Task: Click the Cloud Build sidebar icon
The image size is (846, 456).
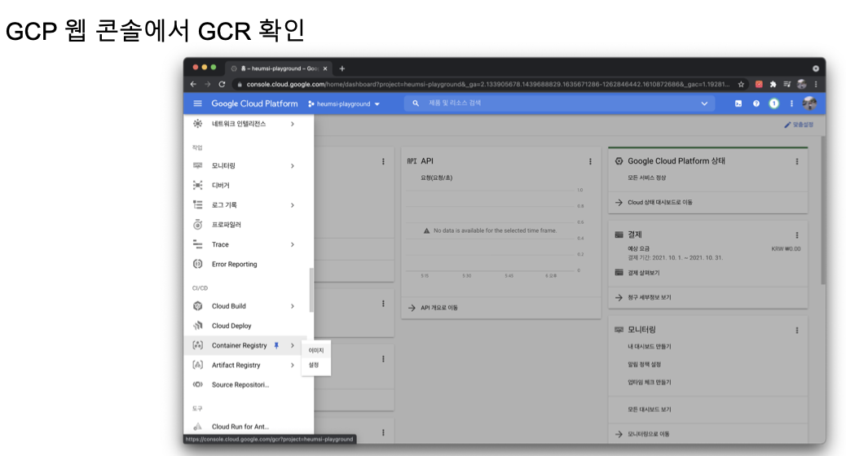Action: click(197, 305)
